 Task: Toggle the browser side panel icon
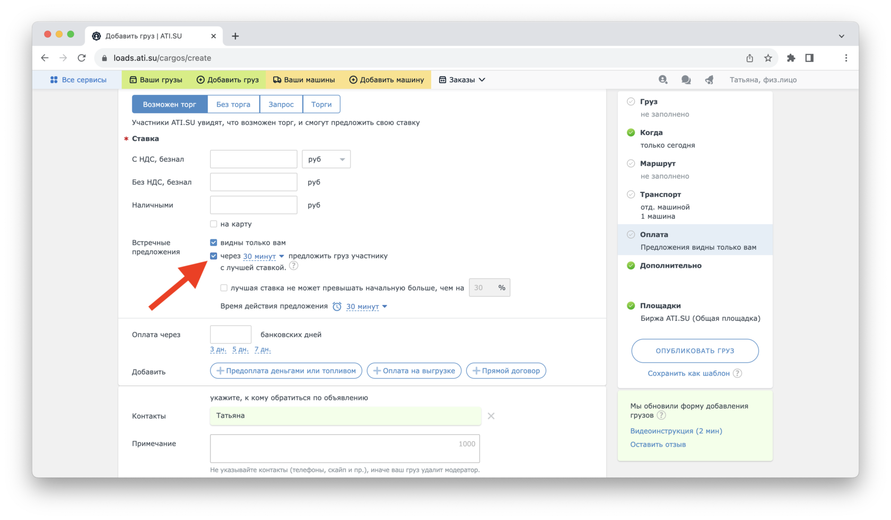point(809,58)
